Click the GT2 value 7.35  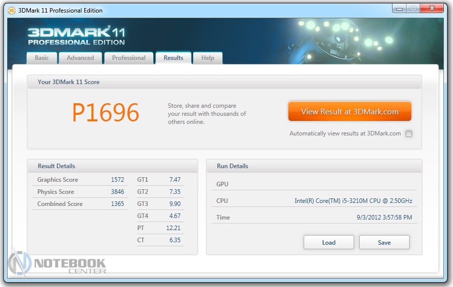[x=175, y=192]
